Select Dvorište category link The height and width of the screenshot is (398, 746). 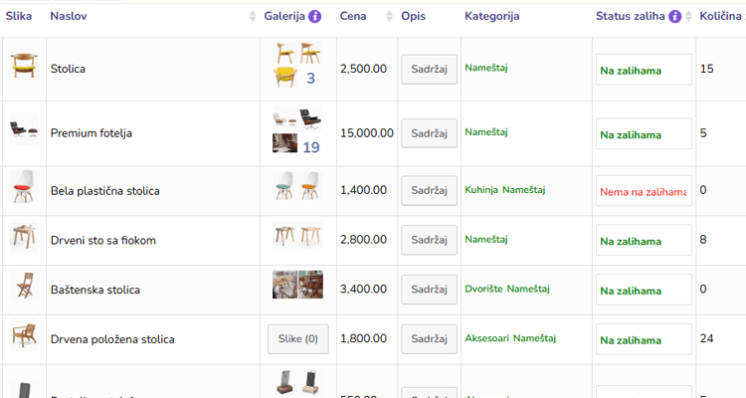pyautogui.click(x=483, y=289)
